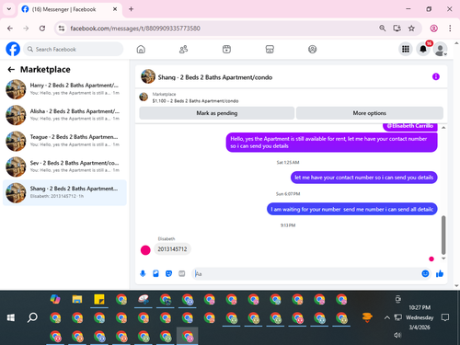Choose a sticker icon

168,273
